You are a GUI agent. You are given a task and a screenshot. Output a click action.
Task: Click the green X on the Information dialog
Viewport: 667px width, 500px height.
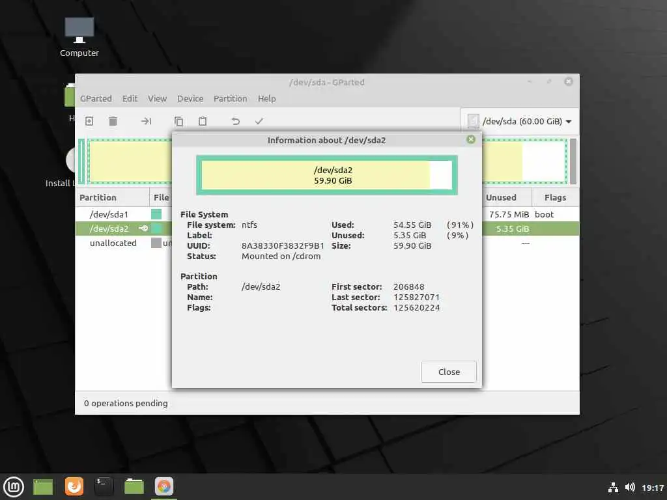471,139
